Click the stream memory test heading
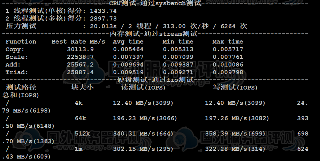 point(154,34)
